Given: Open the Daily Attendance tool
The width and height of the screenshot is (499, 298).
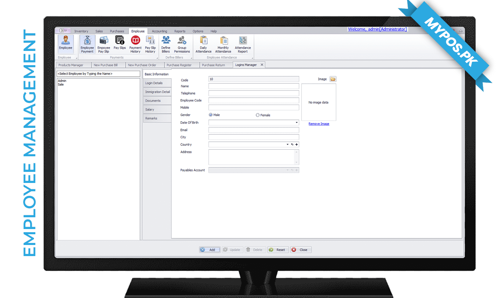Looking at the screenshot, I should [x=203, y=44].
